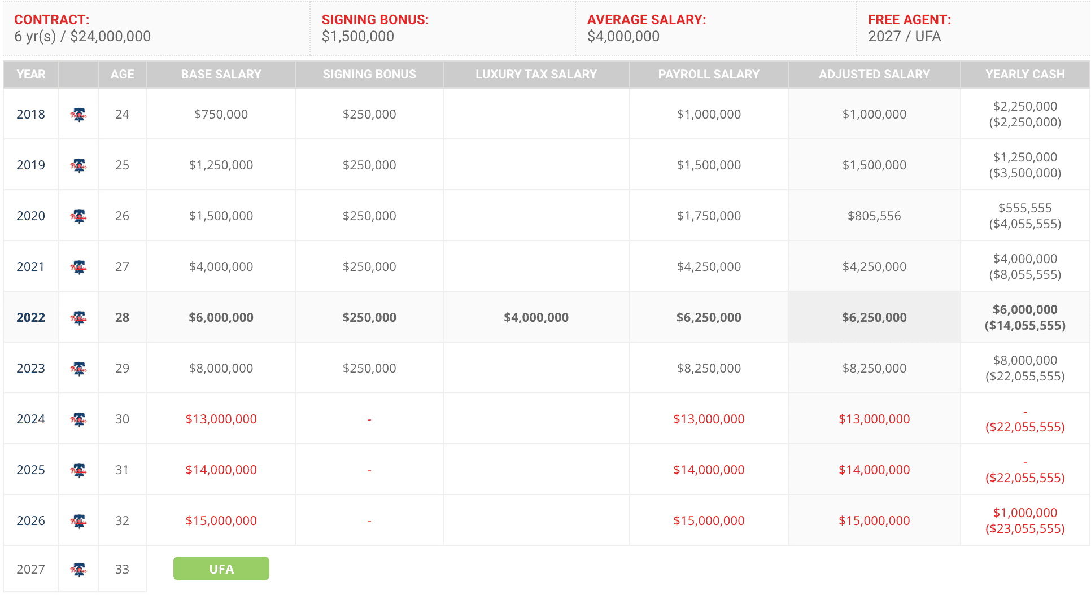Click the 2024 base salary $13,000,000
The image size is (1091, 595).
(221, 419)
